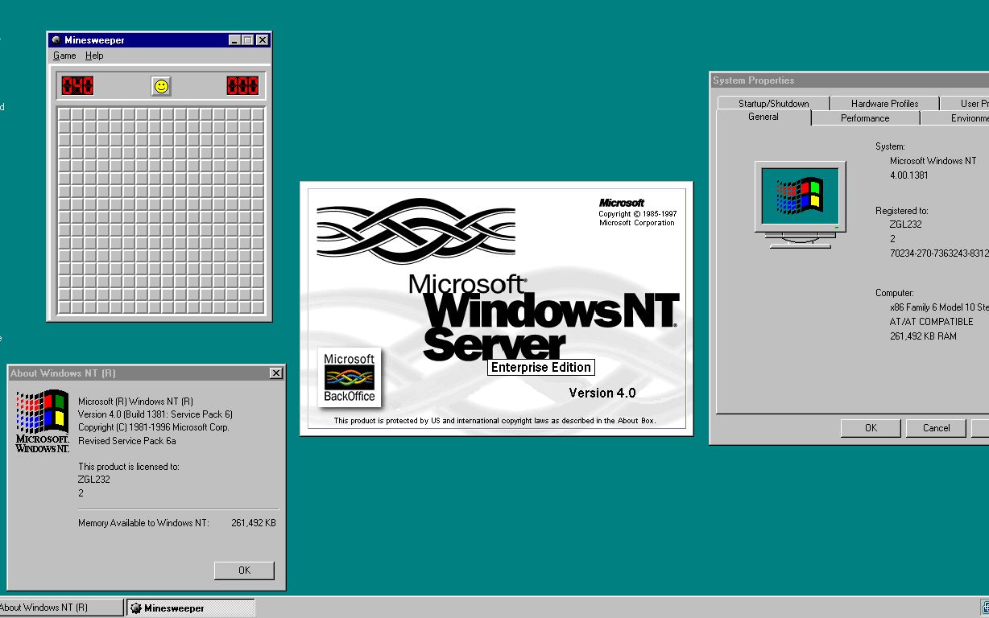
Task: Click the Microsoft BackOffice logo on splash screen
Action: [x=349, y=377]
